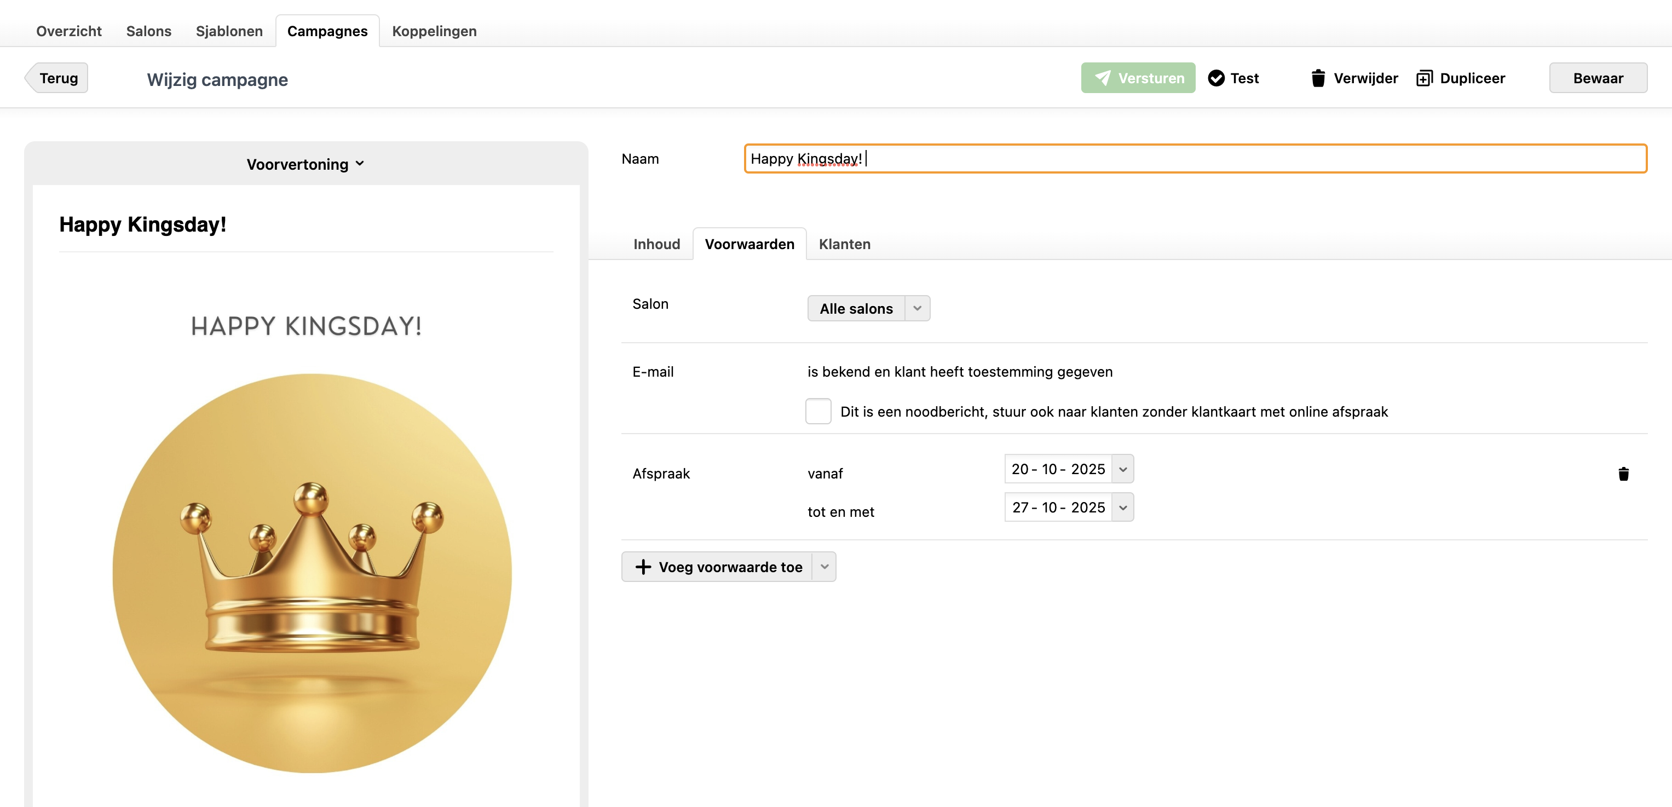This screenshot has height=807, width=1672.
Task: Switch to the Inhoud tab
Action: 656,244
